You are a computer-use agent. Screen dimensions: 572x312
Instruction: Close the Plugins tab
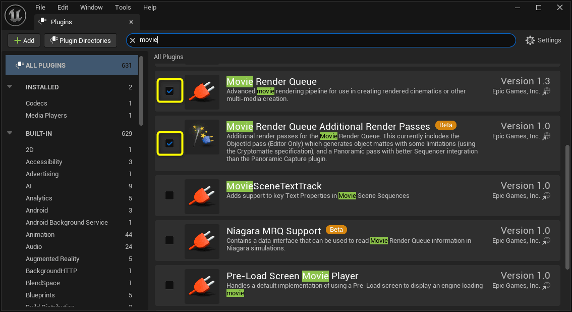[x=131, y=22]
